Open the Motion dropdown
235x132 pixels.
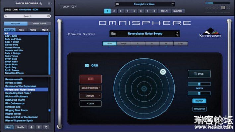pyautogui.click(x=90, y=96)
